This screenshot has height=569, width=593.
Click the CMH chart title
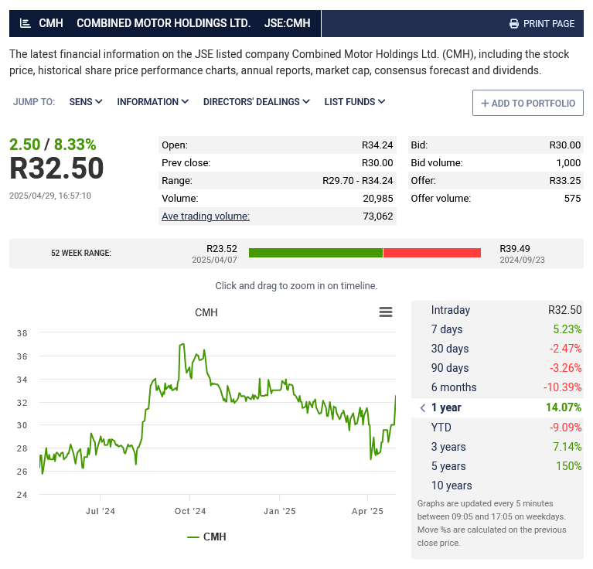(x=206, y=312)
